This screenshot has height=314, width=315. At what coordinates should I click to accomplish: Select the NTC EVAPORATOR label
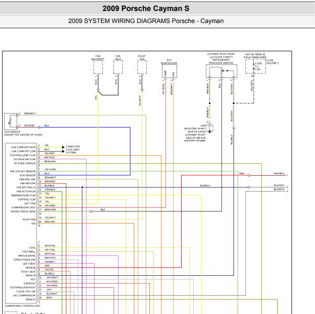[x=169, y=62]
